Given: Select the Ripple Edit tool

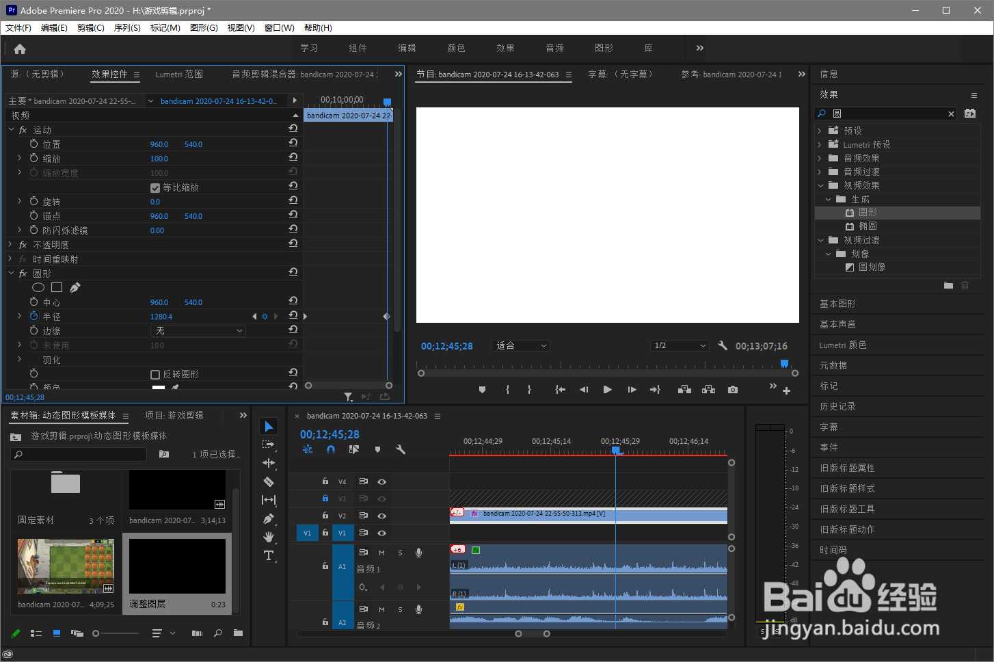Looking at the screenshot, I should pyautogui.click(x=269, y=463).
